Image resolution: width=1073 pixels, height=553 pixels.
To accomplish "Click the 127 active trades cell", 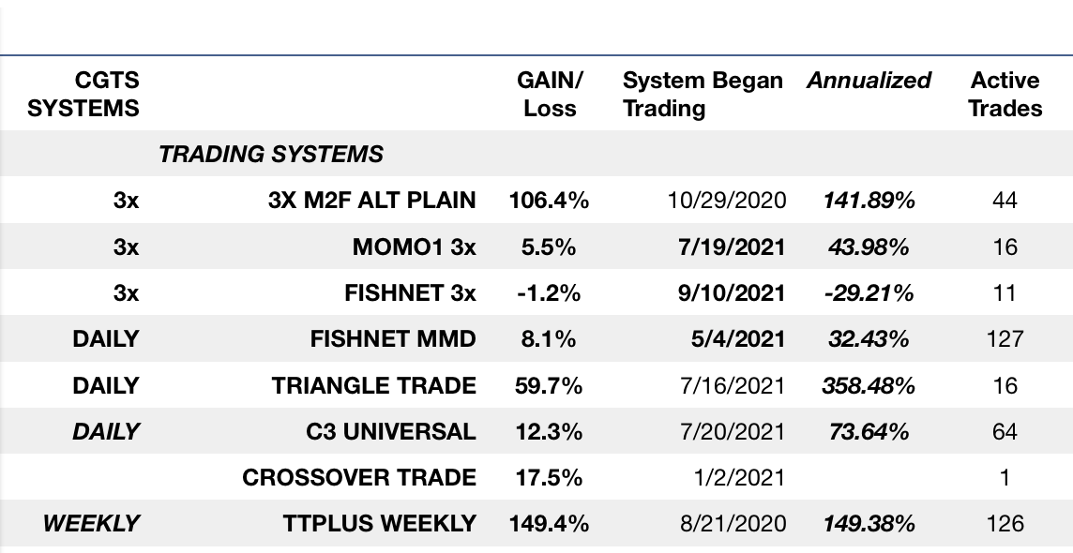I will [x=1005, y=338].
